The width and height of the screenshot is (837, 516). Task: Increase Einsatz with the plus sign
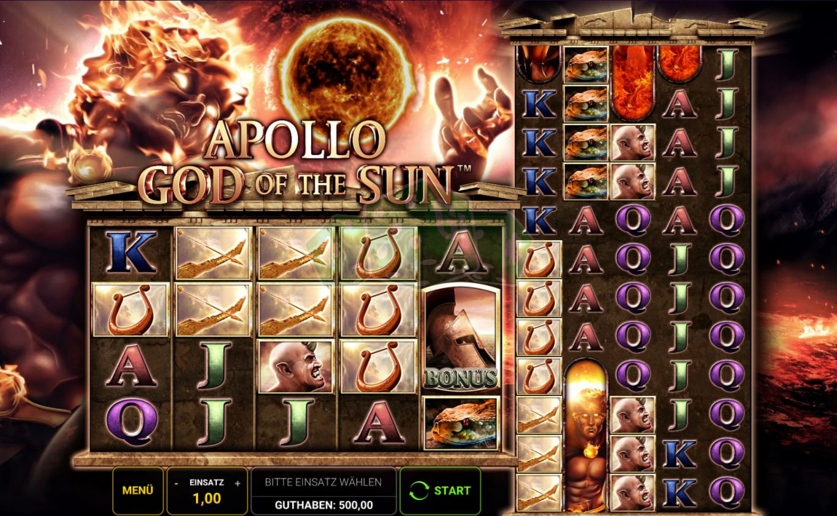[238, 484]
